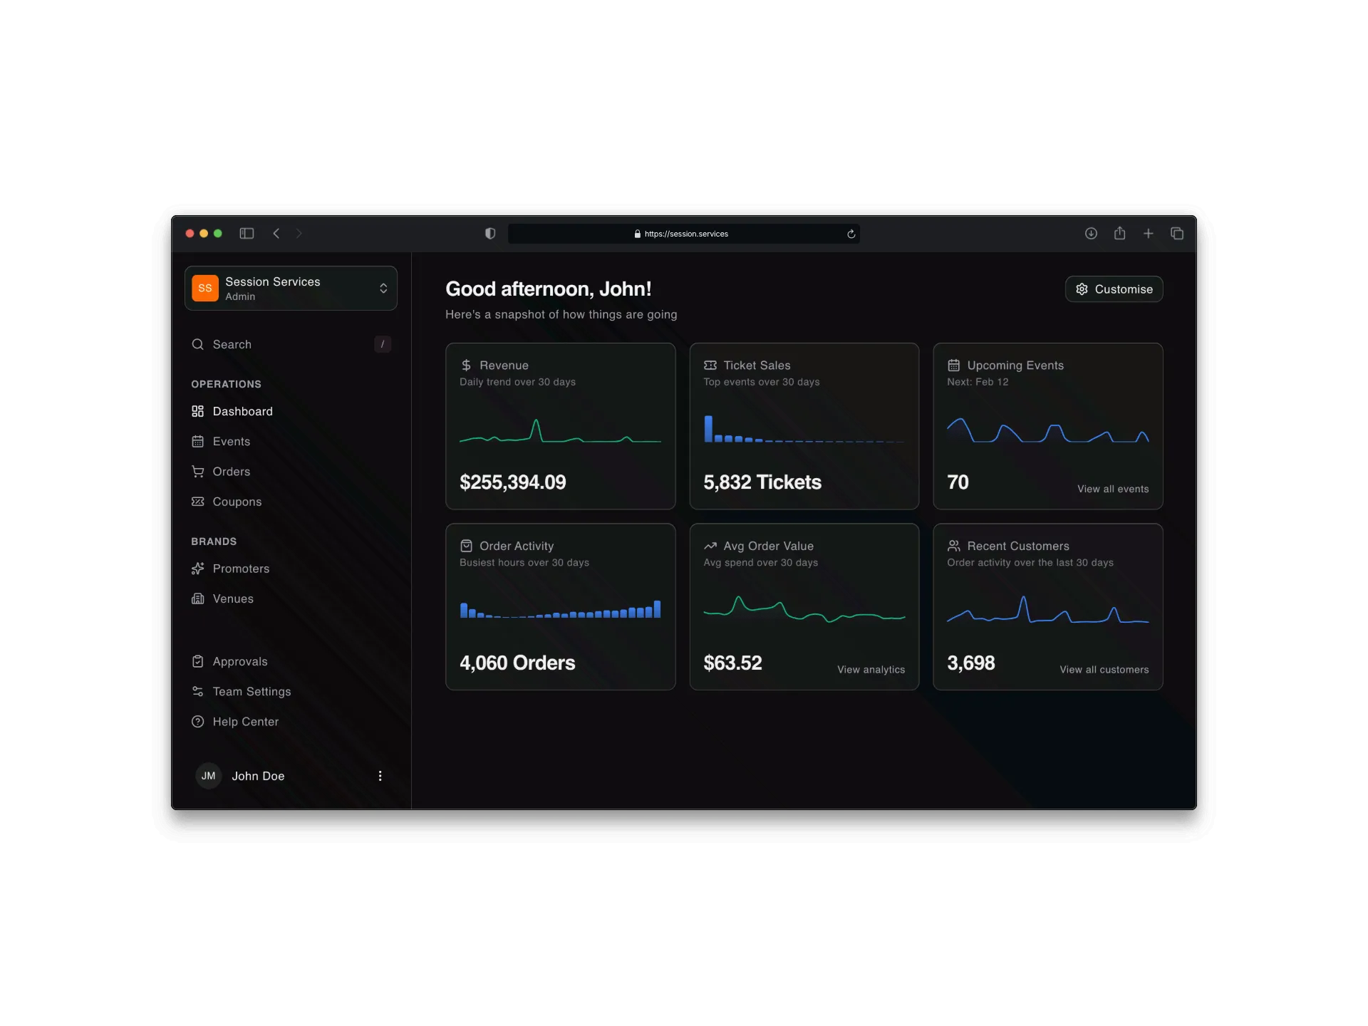The width and height of the screenshot is (1368, 1026).
Task: Toggle the browser sidebar panel icon
Action: pos(247,234)
